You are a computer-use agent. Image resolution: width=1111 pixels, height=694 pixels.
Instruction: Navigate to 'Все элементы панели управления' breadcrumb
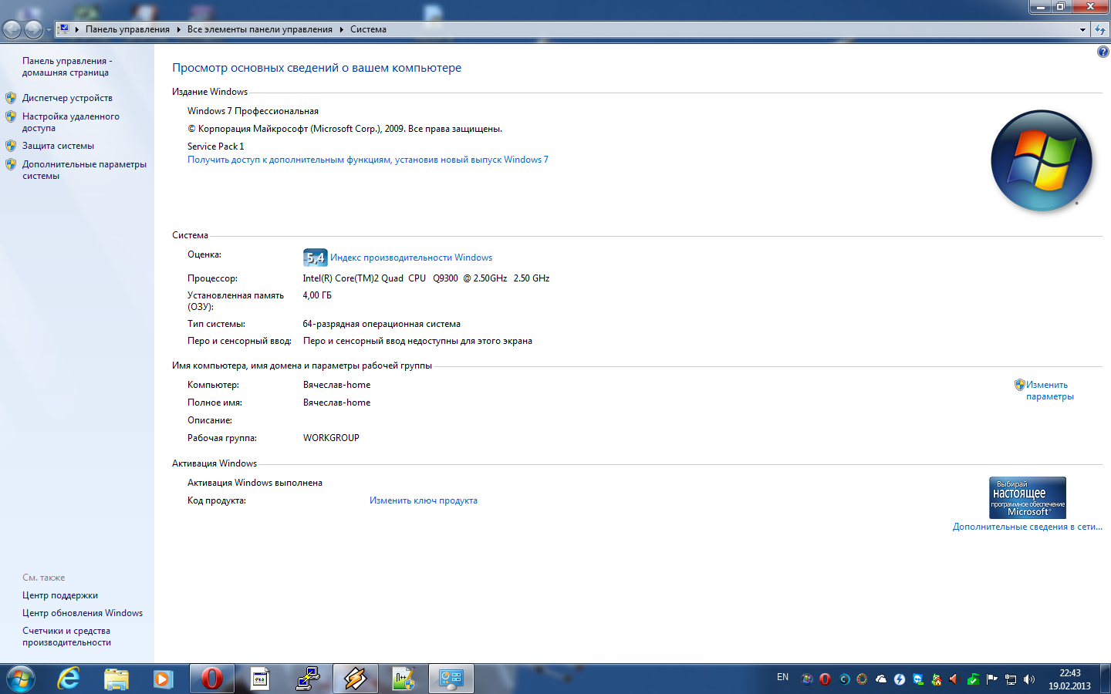259,29
